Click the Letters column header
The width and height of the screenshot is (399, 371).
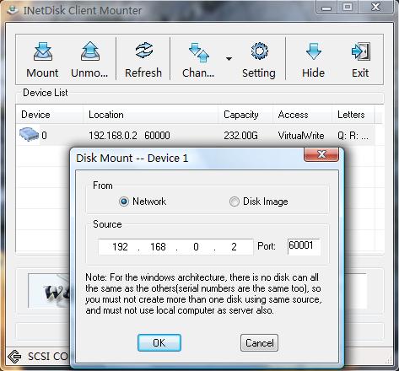click(353, 115)
